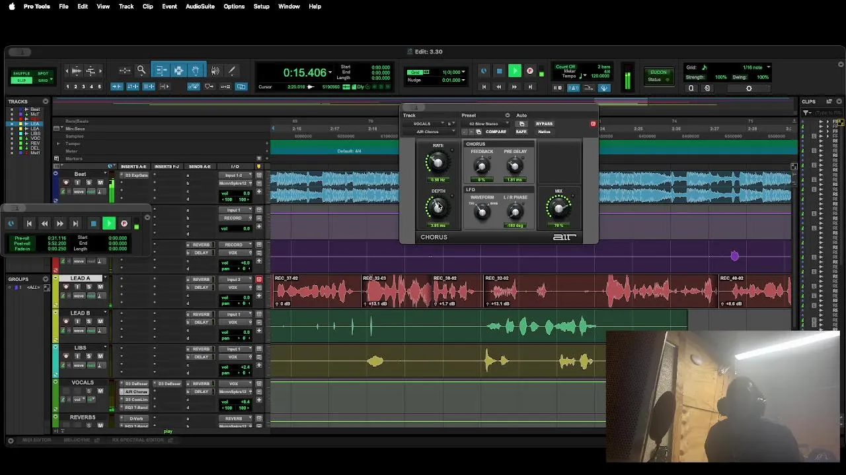The image size is (846, 475).
Task: Open Beat track Input 1-2 selector
Action: [235, 175]
